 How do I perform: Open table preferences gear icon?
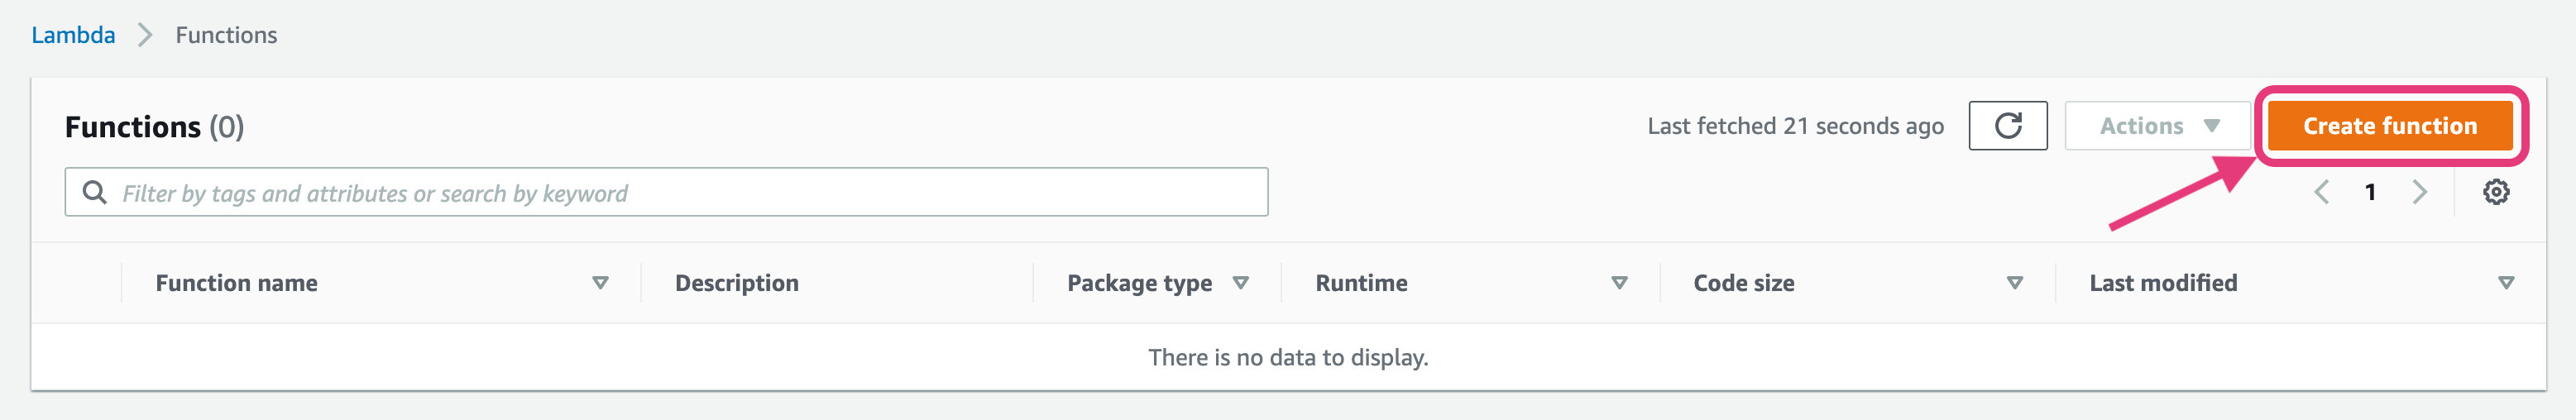coord(2495,192)
